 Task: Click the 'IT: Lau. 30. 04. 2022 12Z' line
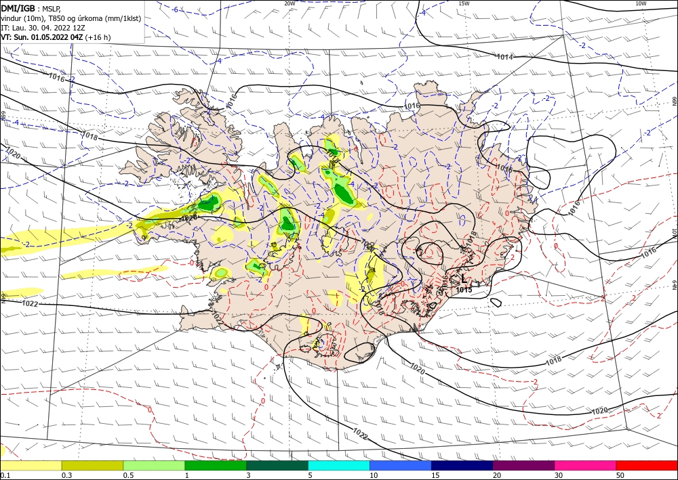click(43, 28)
